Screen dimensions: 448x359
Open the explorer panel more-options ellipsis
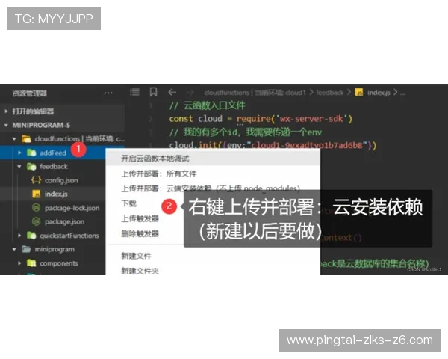coord(108,93)
